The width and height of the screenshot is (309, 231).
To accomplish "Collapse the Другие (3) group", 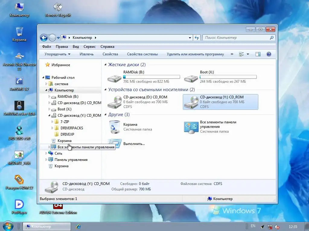I will [x=105, y=115].
